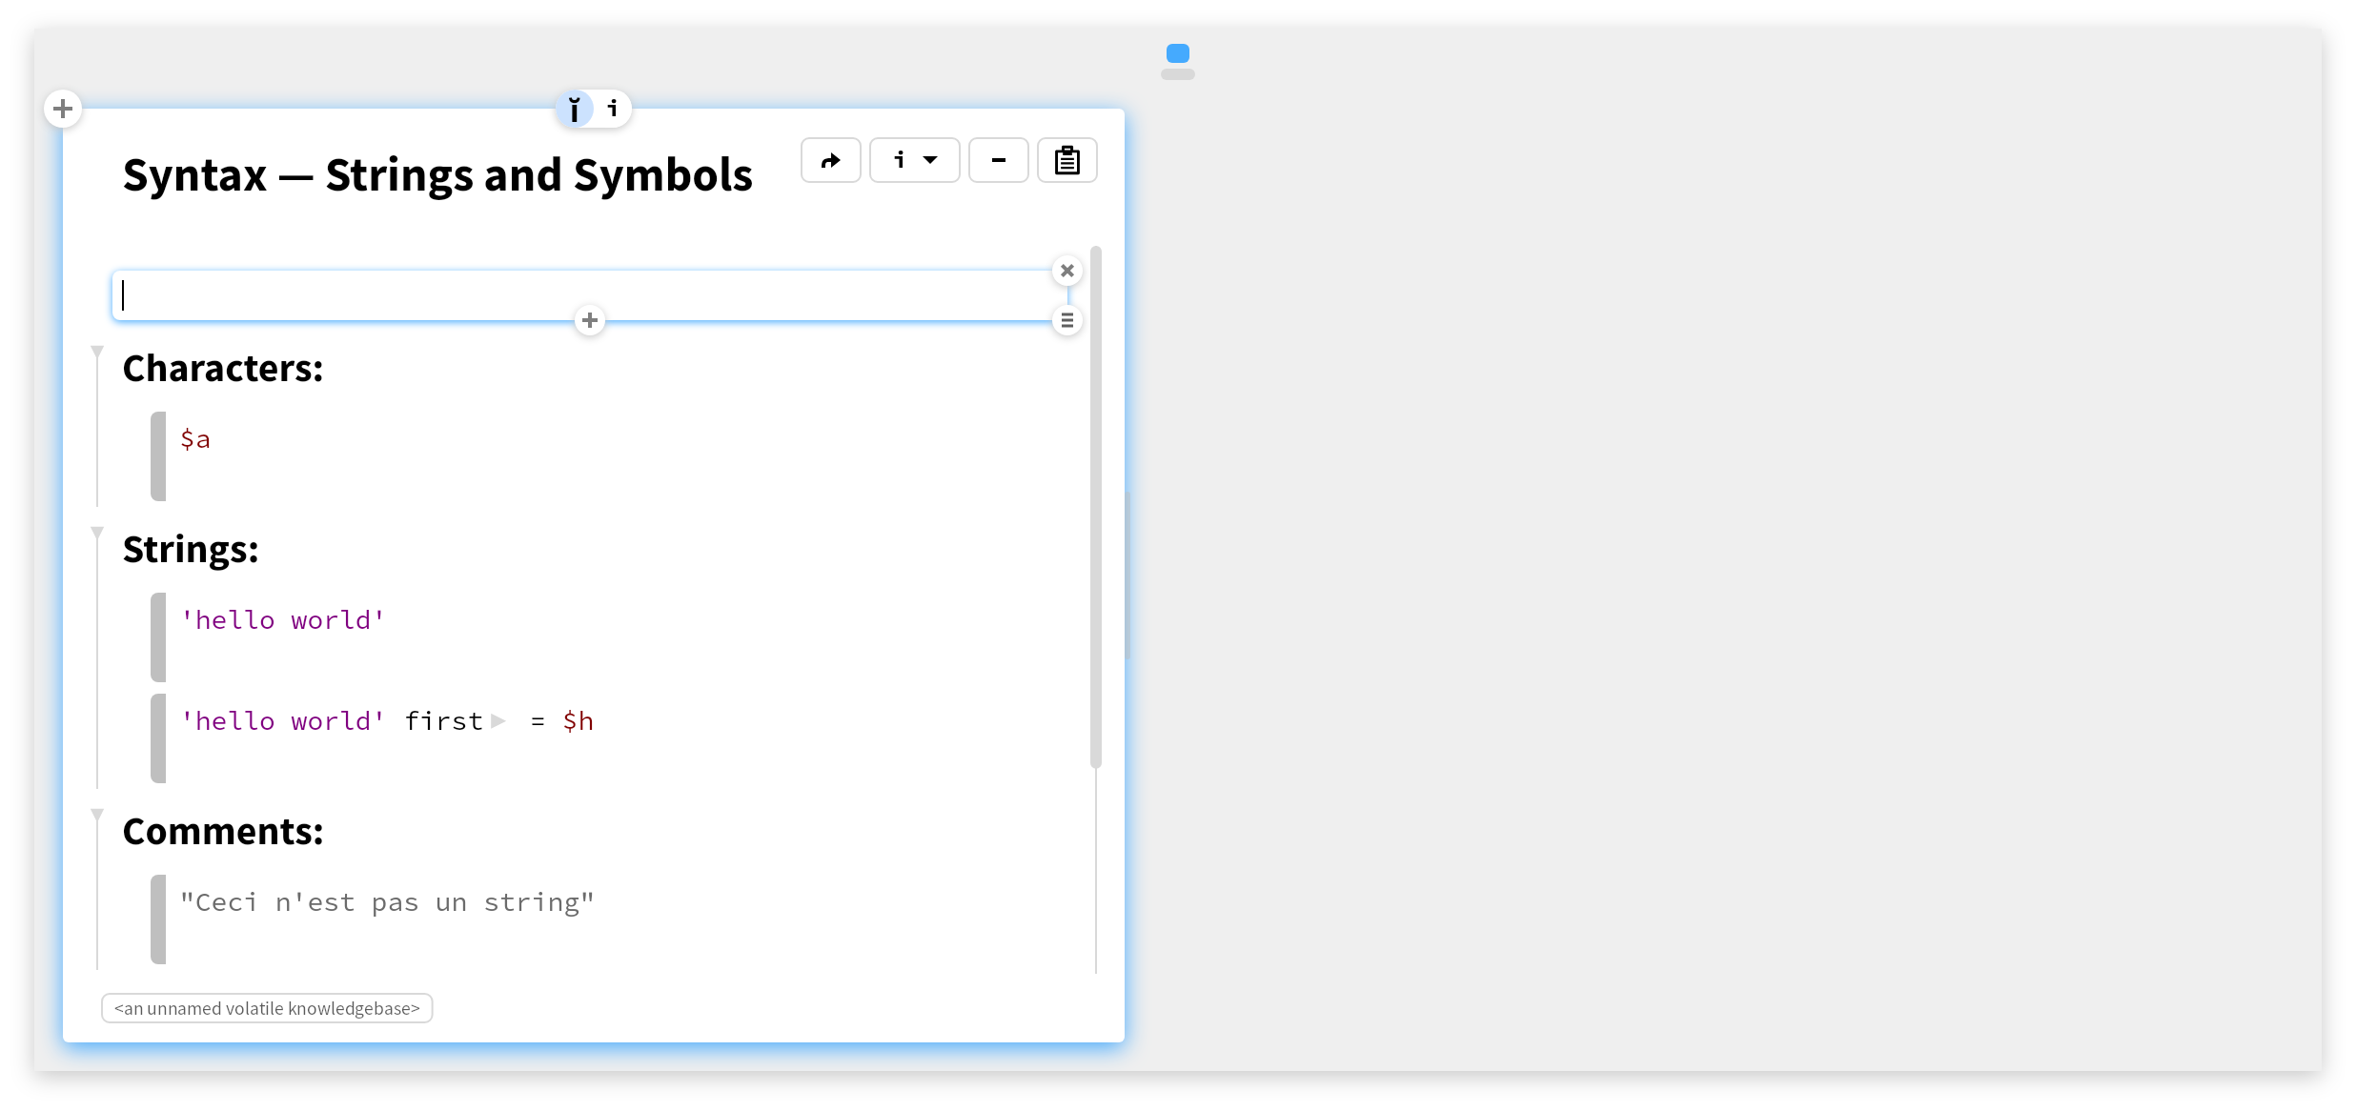This screenshot has height=1111, width=2356.
Task: Open the inspect "i" dropdown menu
Action: tap(914, 160)
